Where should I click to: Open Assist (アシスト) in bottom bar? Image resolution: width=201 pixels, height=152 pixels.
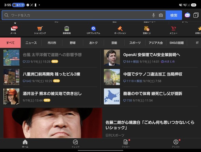click(x=176, y=144)
